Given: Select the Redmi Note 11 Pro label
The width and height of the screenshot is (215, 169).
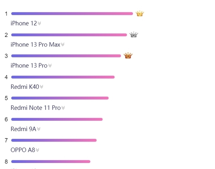Looking at the screenshot, I should pos(36,108).
